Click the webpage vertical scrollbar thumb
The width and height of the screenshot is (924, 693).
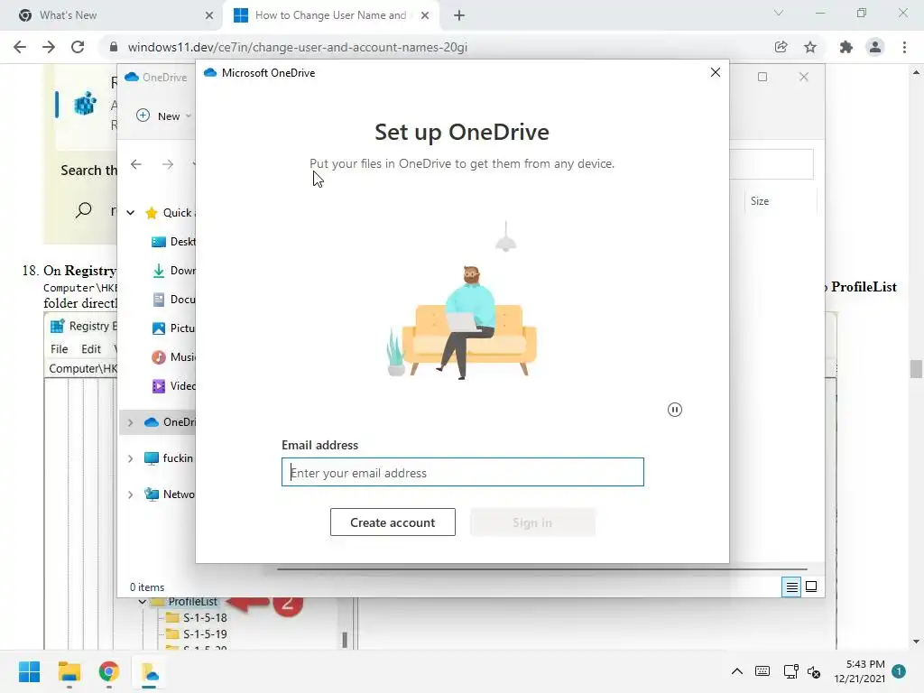[x=916, y=369]
